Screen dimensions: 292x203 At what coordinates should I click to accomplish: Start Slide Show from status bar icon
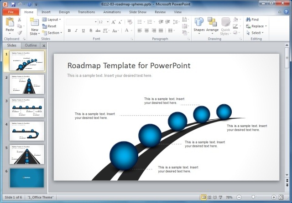(220, 197)
